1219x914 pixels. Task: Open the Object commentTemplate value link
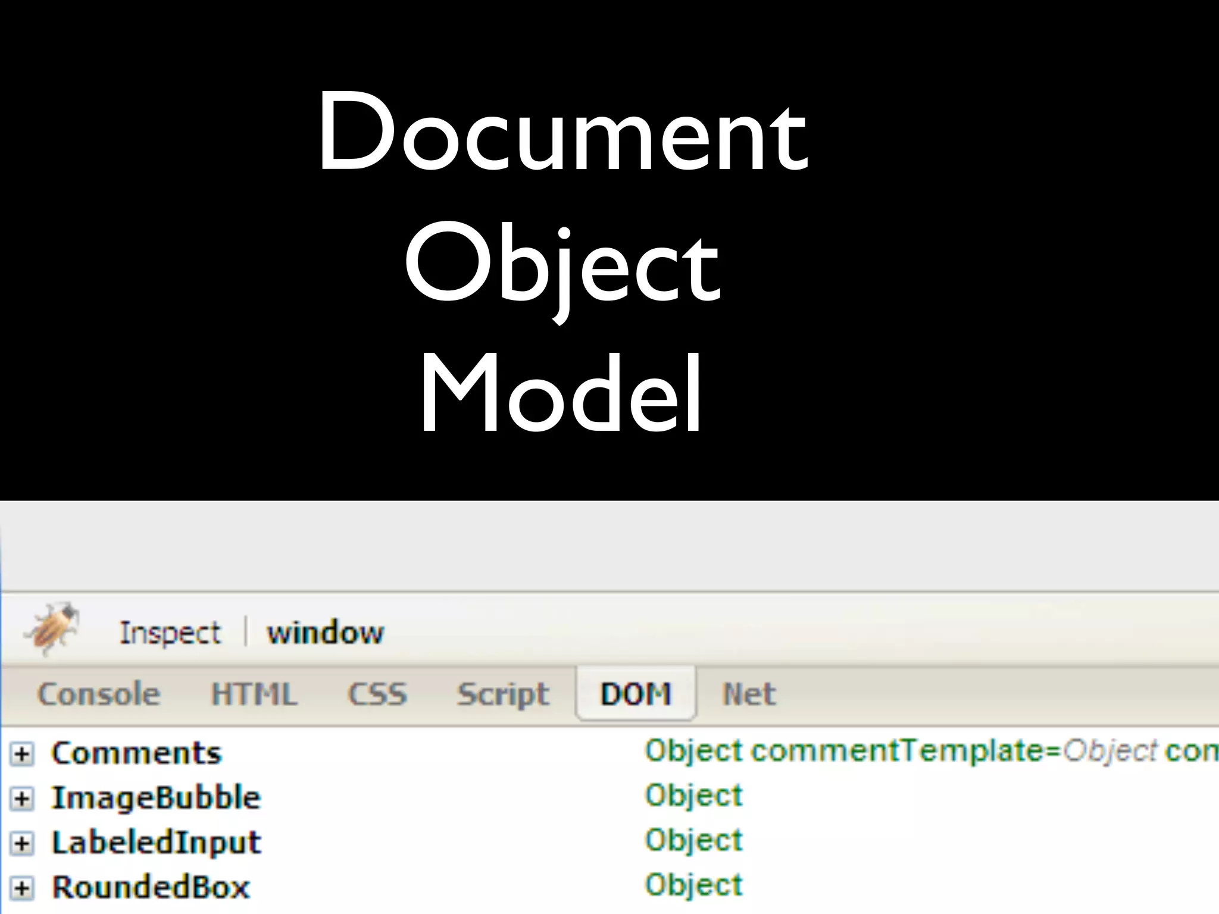(932, 751)
